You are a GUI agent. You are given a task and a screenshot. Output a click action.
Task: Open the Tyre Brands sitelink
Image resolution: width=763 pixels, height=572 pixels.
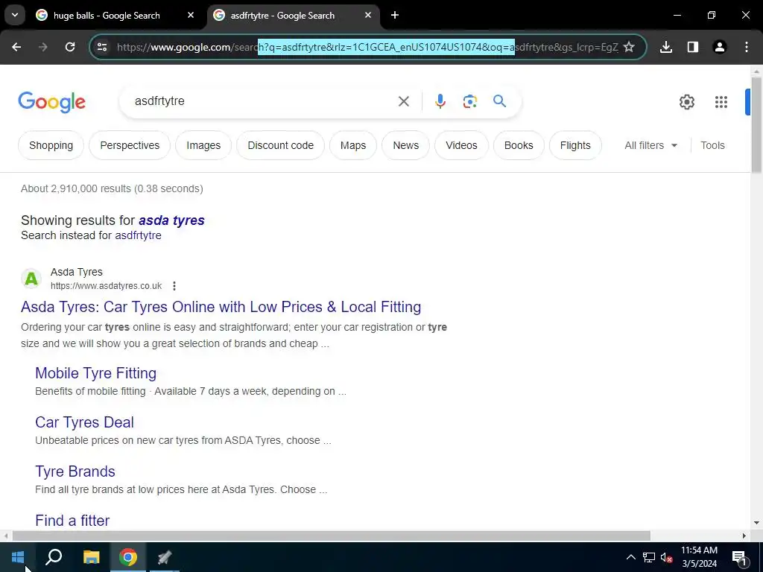75,471
